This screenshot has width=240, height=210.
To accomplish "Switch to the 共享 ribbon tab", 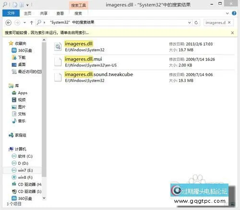I will coord(44,13).
